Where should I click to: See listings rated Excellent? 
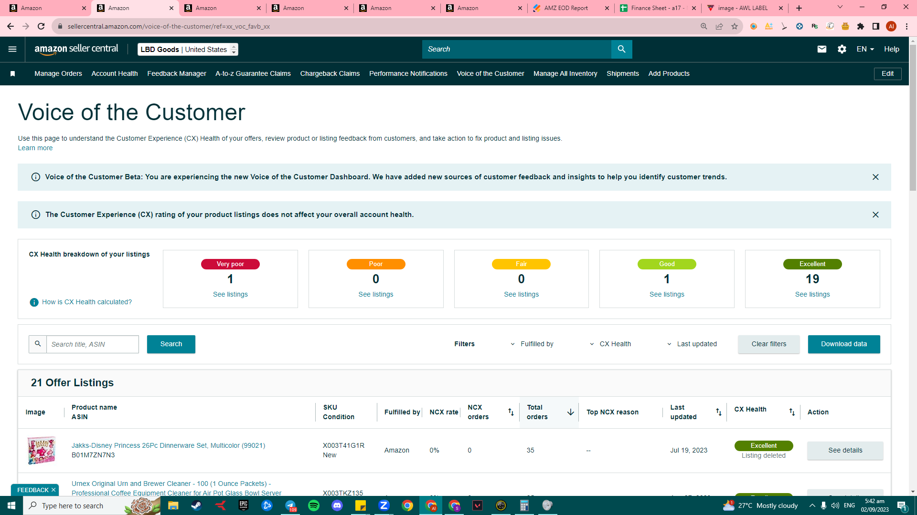(x=812, y=294)
